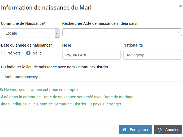Screen dimensions: 183x137
Task: Select the Né vers radio button
Action: pos(3,53)
